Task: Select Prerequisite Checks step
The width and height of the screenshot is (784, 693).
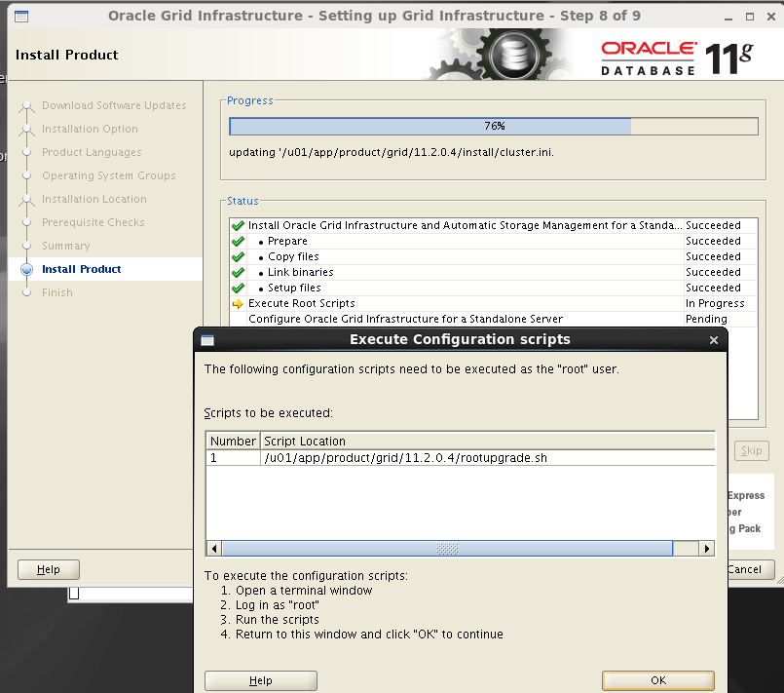Action: (93, 222)
